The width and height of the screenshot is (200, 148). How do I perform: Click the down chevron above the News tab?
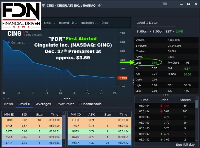[x=8, y=99]
